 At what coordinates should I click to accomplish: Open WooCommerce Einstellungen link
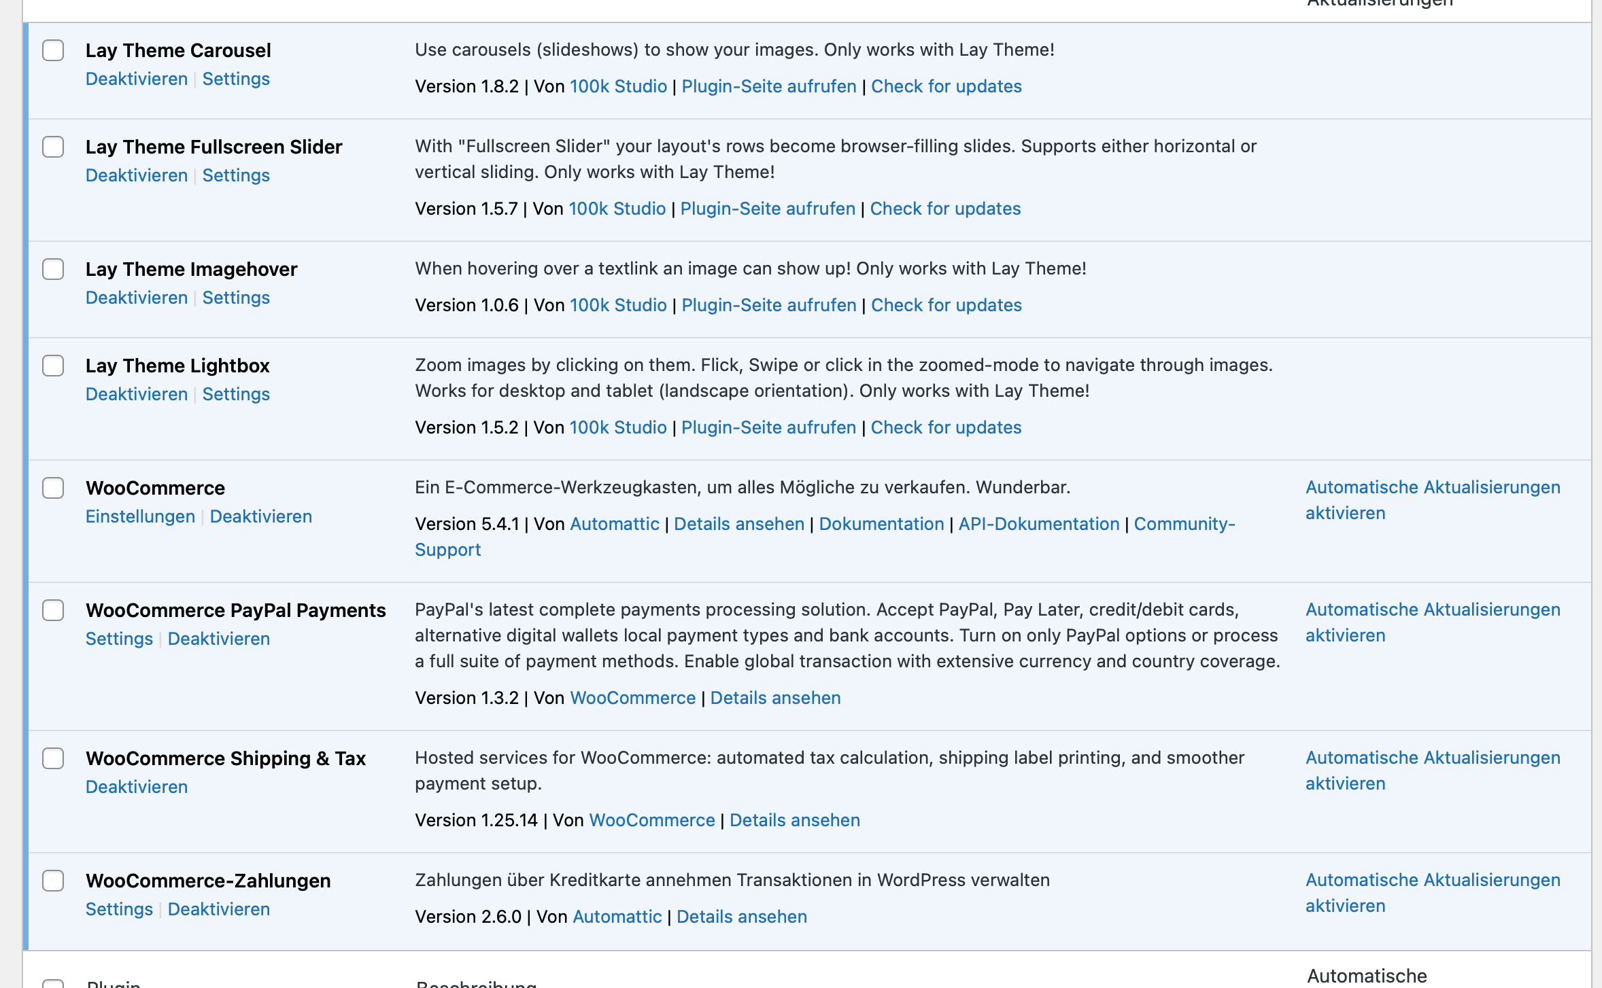coord(140,516)
